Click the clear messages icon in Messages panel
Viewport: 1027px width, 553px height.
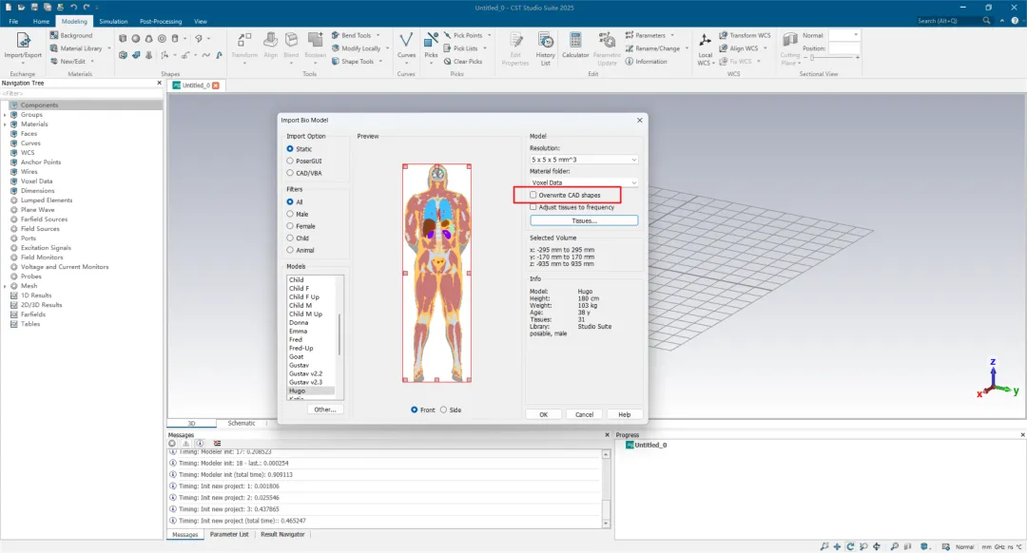click(x=217, y=443)
